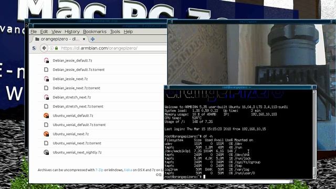
Task: Follow the Keka hyperlink
Action: [x=128, y=170]
